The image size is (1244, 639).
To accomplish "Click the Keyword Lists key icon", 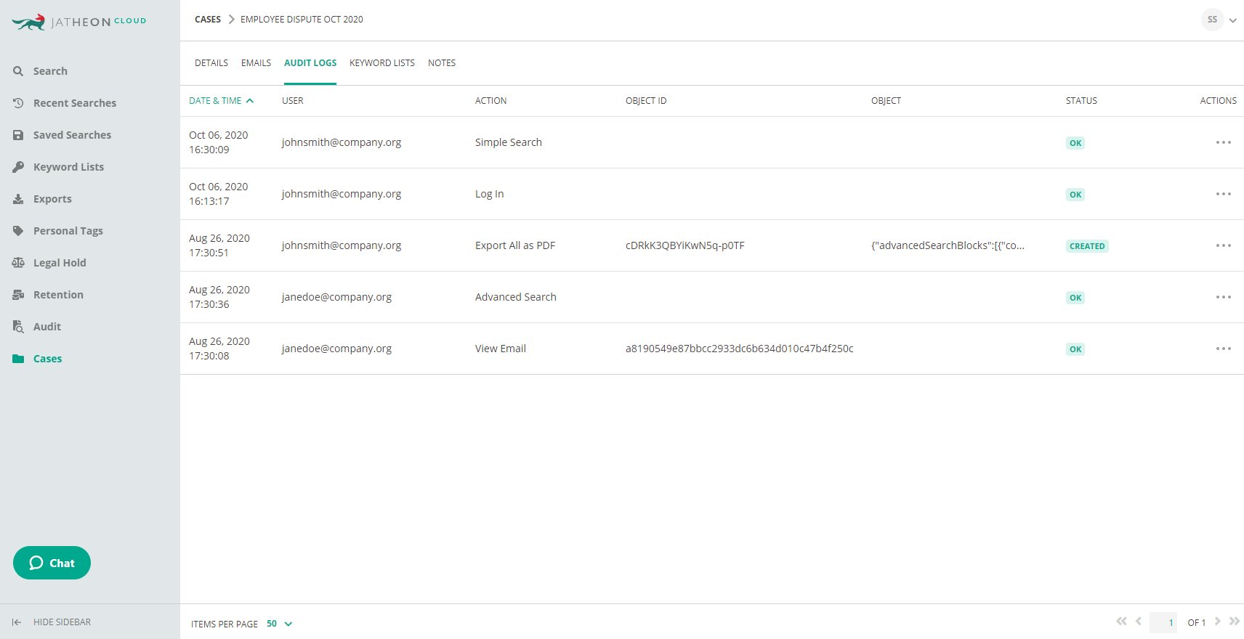I will (x=18, y=167).
